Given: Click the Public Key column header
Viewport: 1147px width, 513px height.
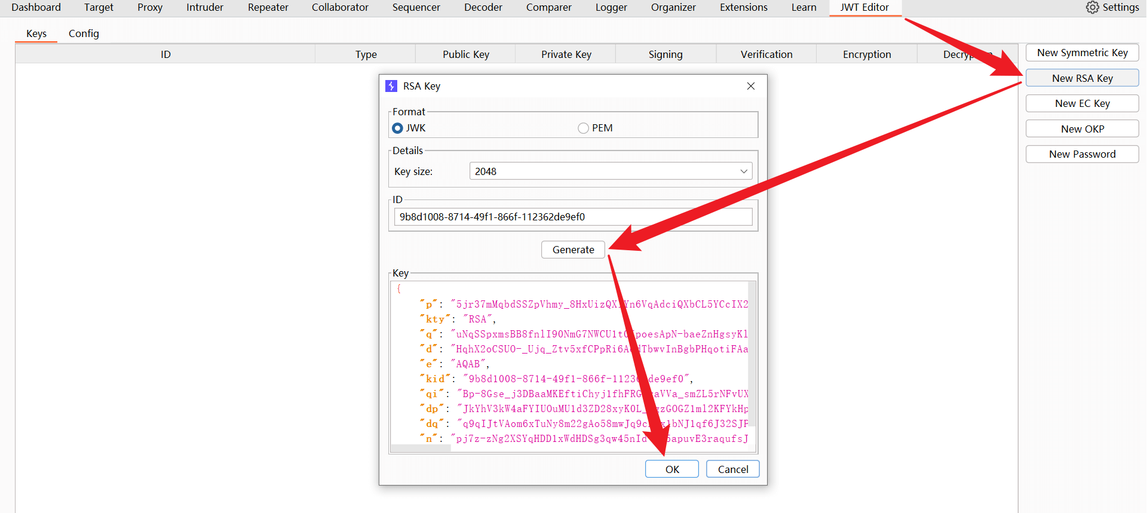Looking at the screenshot, I should (465, 54).
